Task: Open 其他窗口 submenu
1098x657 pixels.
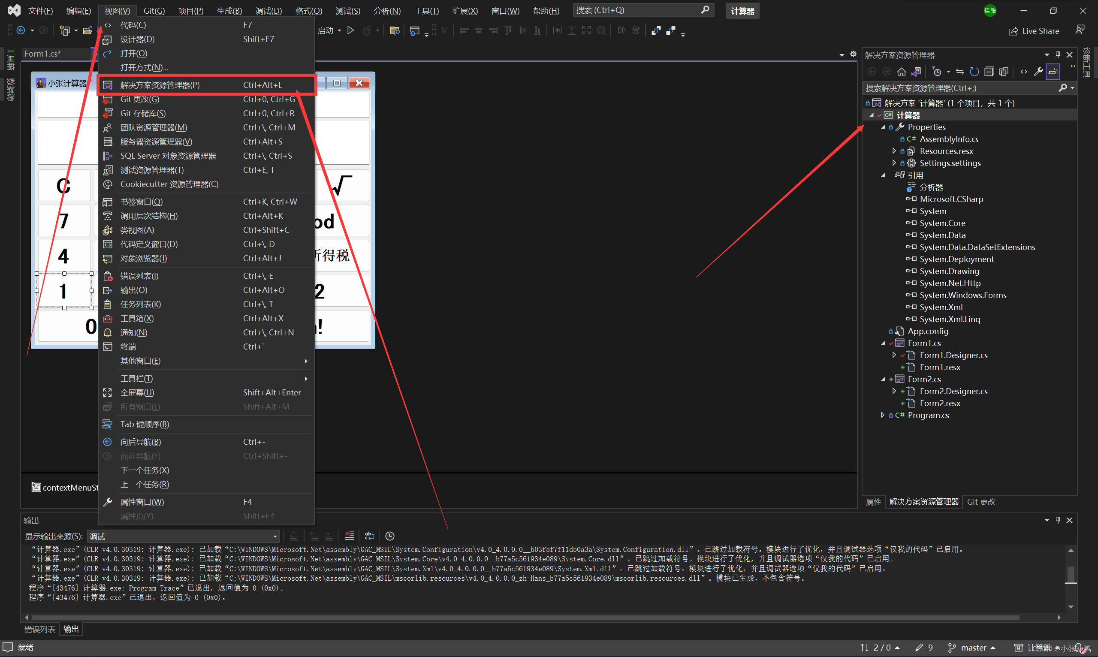Action: point(206,361)
